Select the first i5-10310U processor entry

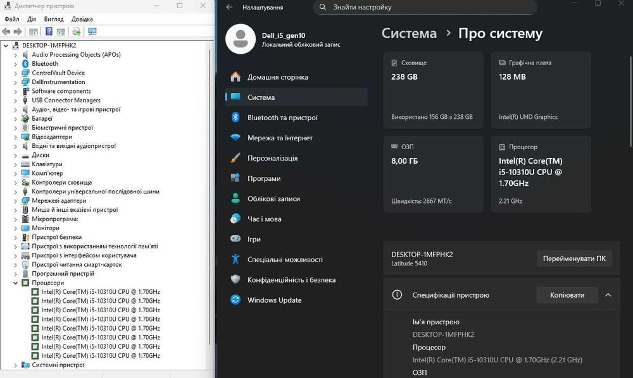pos(101,292)
